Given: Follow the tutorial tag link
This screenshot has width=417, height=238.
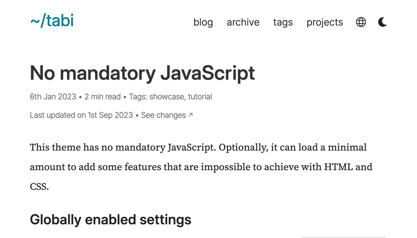Looking at the screenshot, I should point(200,97).
